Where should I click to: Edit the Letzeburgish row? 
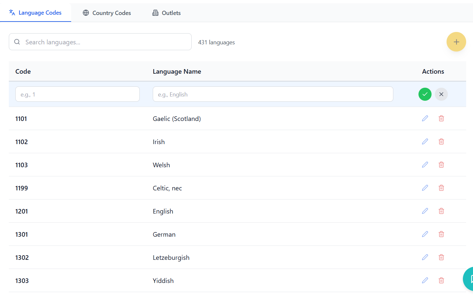(425, 257)
